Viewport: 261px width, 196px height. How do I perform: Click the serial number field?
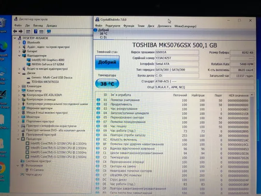(x=177, y=58)
